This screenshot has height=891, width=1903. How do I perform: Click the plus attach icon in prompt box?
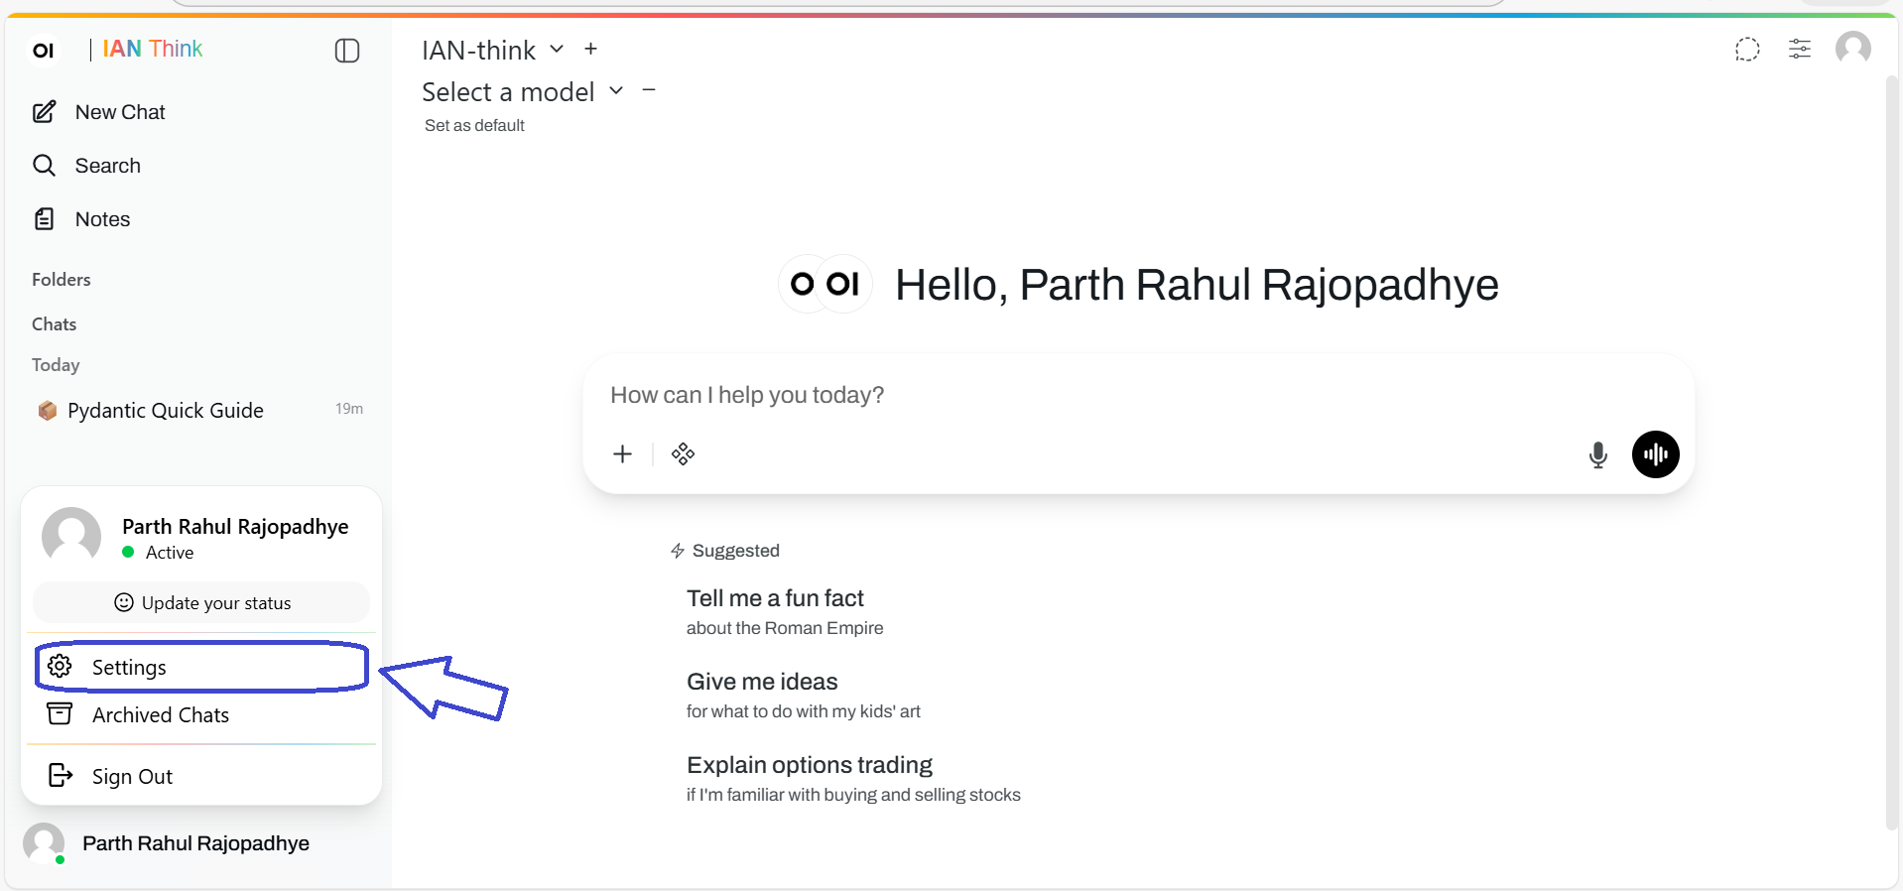coord(622,454)
